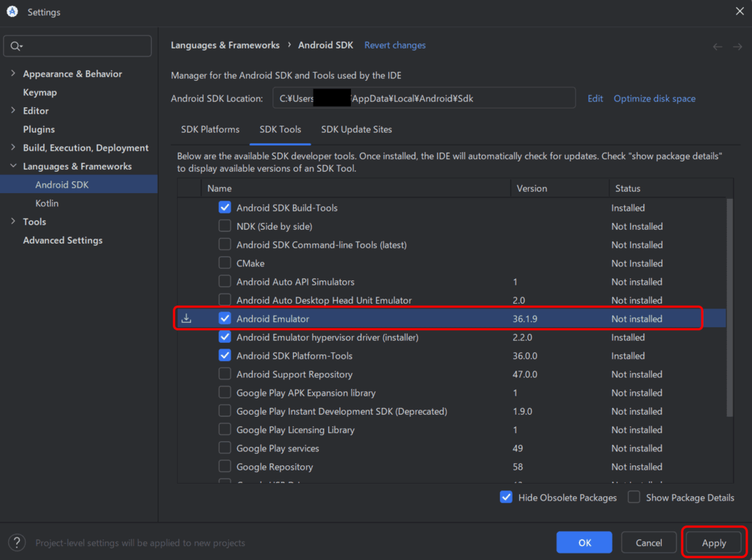
Task: Check Android Auto Desktop Head Unit Emulator
Action: [x=225, y=299]
